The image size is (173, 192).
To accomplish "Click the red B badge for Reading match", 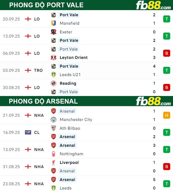I will (x=167, y=88).
